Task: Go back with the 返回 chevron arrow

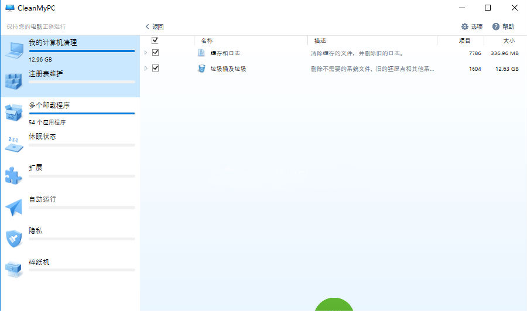Action: click(147, 26)
